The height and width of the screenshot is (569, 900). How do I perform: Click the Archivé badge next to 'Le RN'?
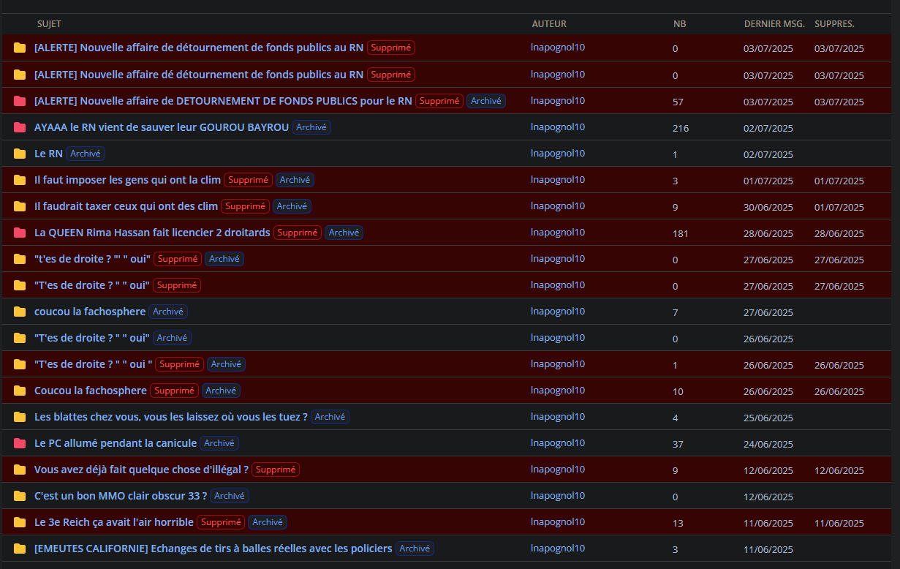pyautogui.click(x=86, y=154)
